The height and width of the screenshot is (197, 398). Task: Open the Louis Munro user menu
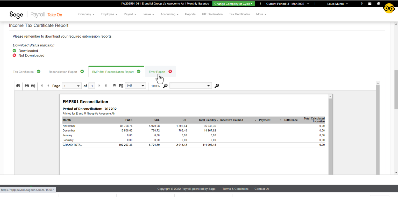pos(337,4)
